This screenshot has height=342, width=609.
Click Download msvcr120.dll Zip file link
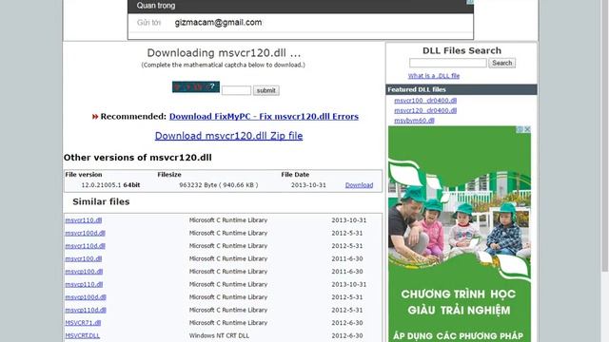[x=228, y=136]
